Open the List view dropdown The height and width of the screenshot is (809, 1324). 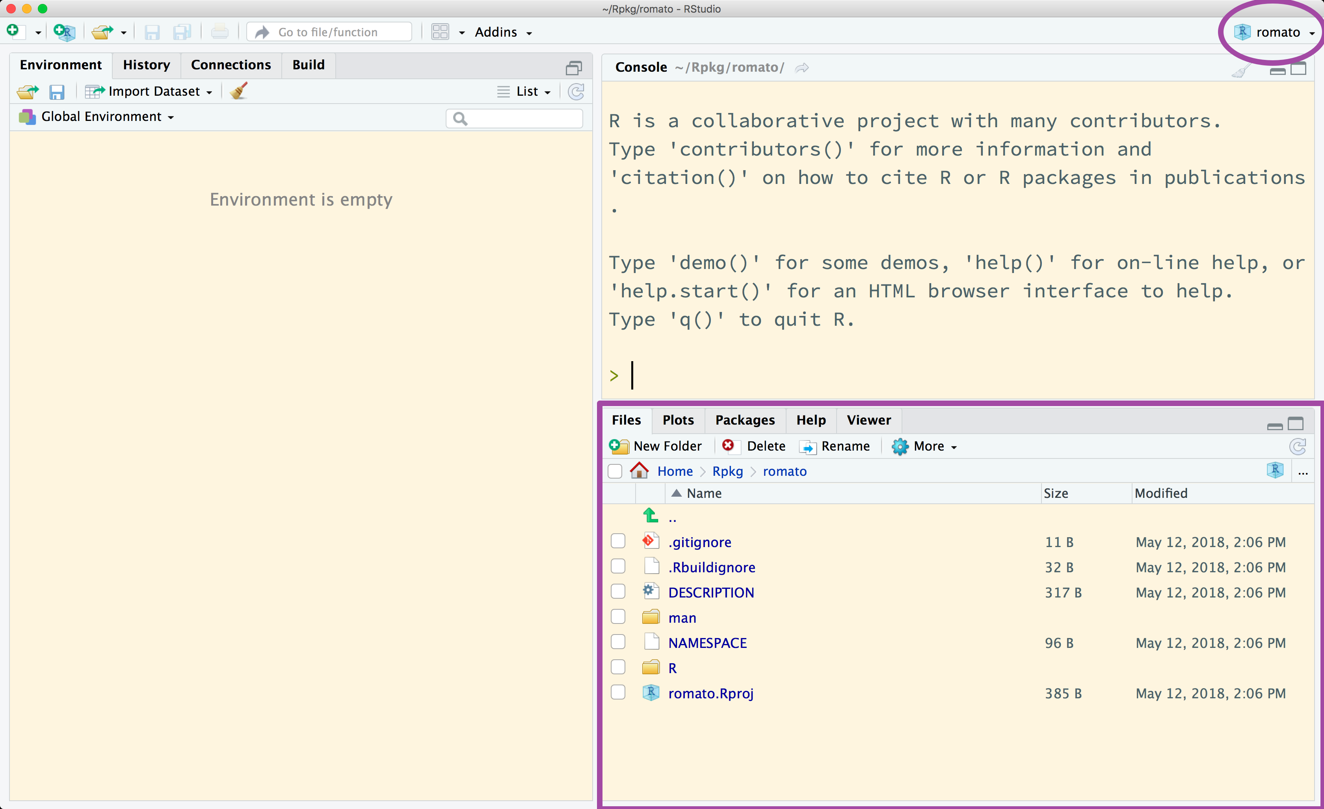click(524, 92)
